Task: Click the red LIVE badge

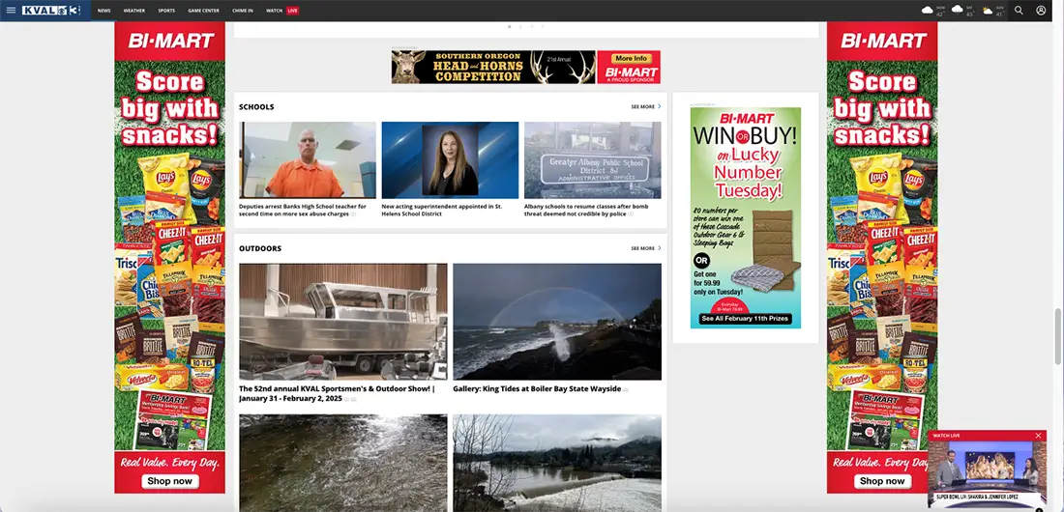Action: coord(292,11)
